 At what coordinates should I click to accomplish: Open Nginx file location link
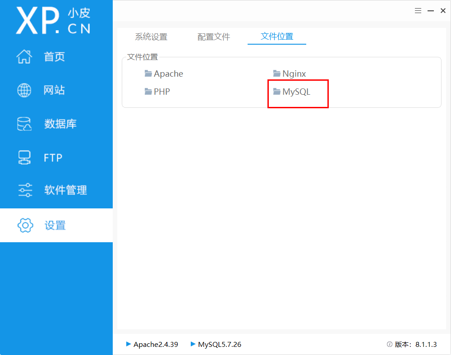(294, 74)
